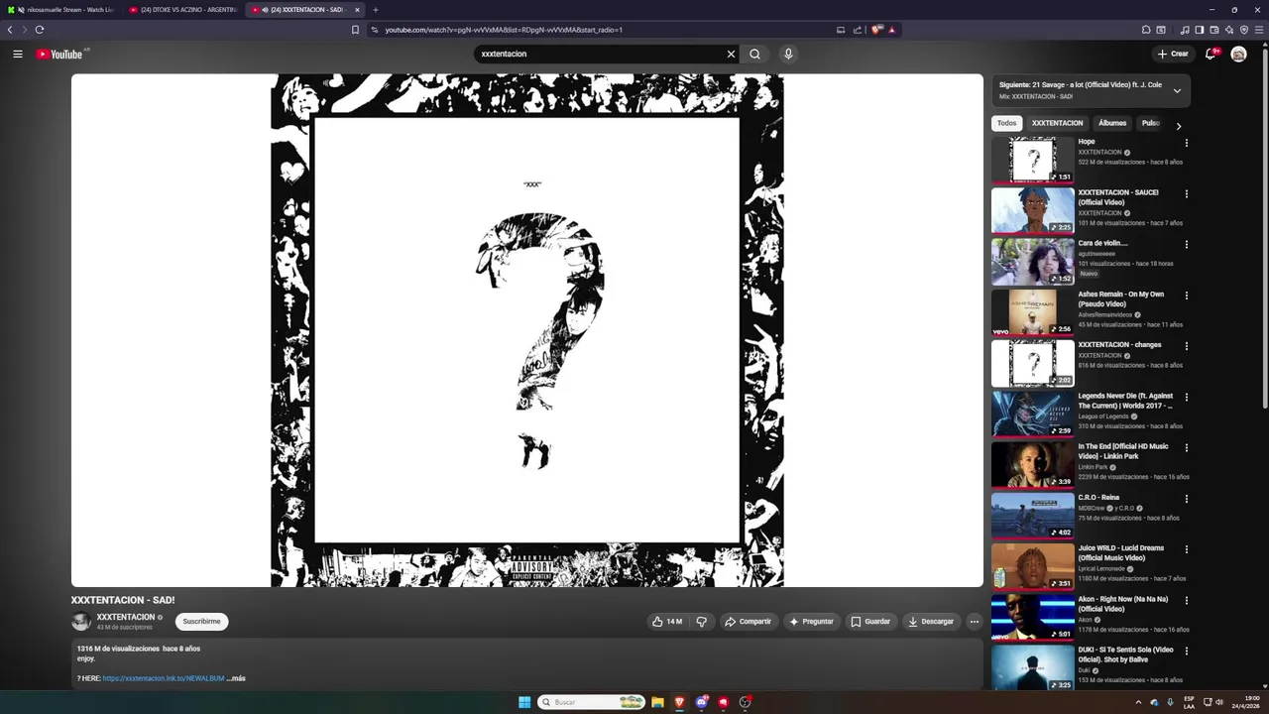Open the YouTube guide hamburger menu
Image resolution: width=1269 pixels, height=714 pixels.
pyautogui.click(x=18, y=54)
